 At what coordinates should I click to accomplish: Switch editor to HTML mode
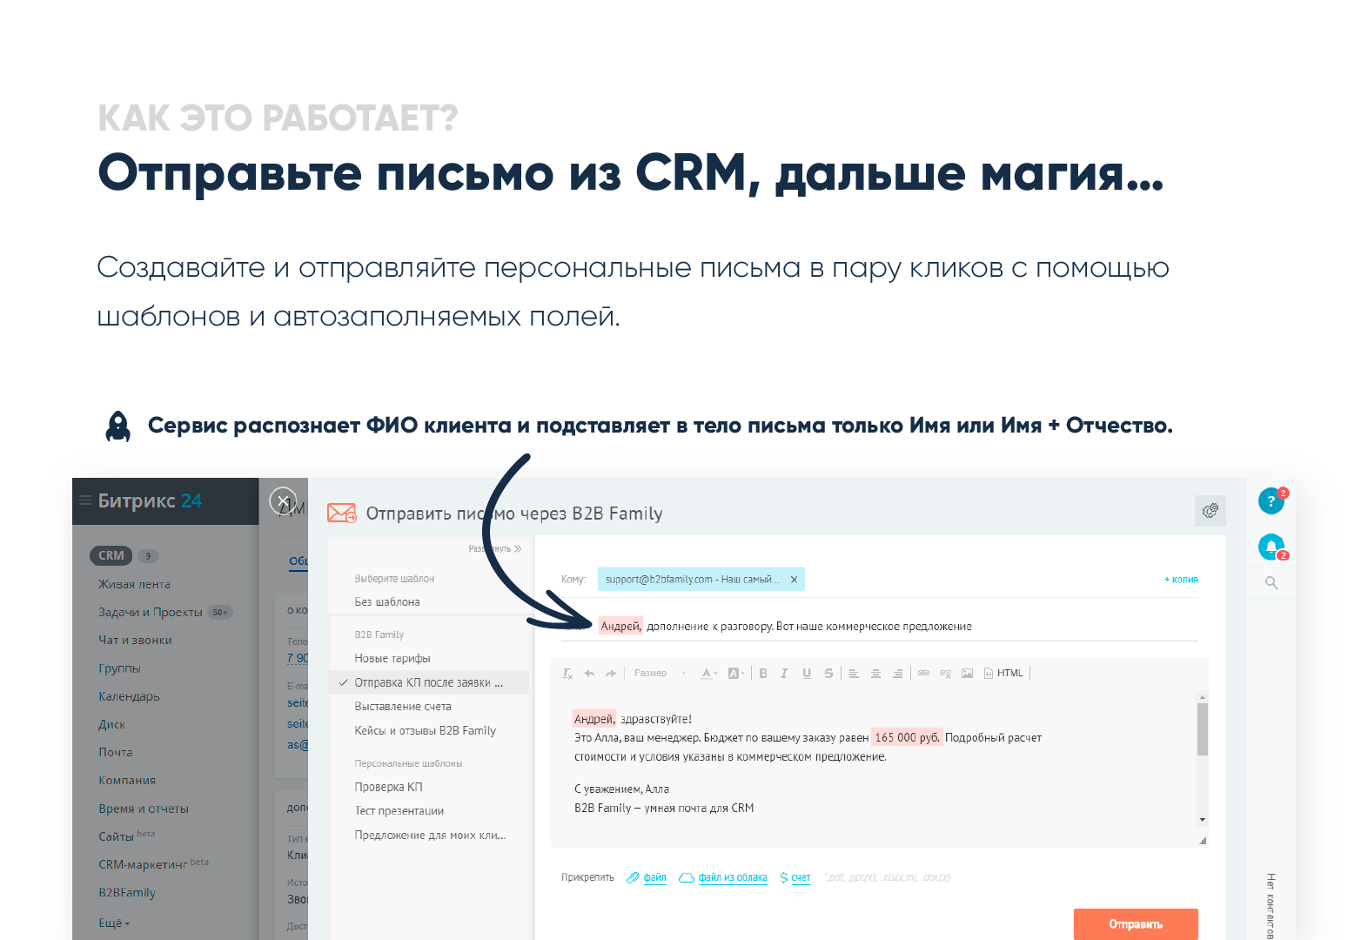click(1003, 673)
